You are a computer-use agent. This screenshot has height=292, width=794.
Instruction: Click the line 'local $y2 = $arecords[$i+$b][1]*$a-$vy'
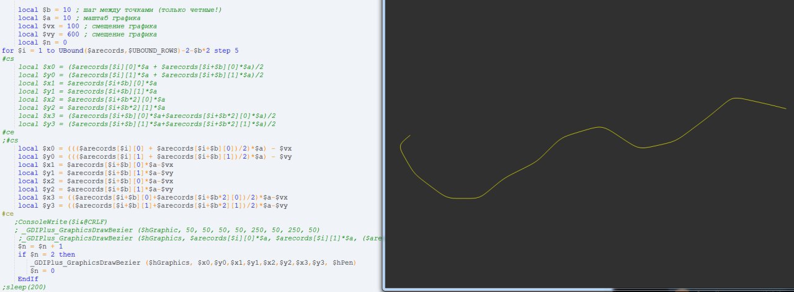(96, 189)
